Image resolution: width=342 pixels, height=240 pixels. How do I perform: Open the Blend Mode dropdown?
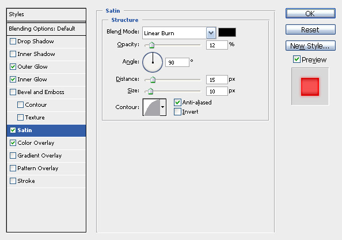point(179,33)
